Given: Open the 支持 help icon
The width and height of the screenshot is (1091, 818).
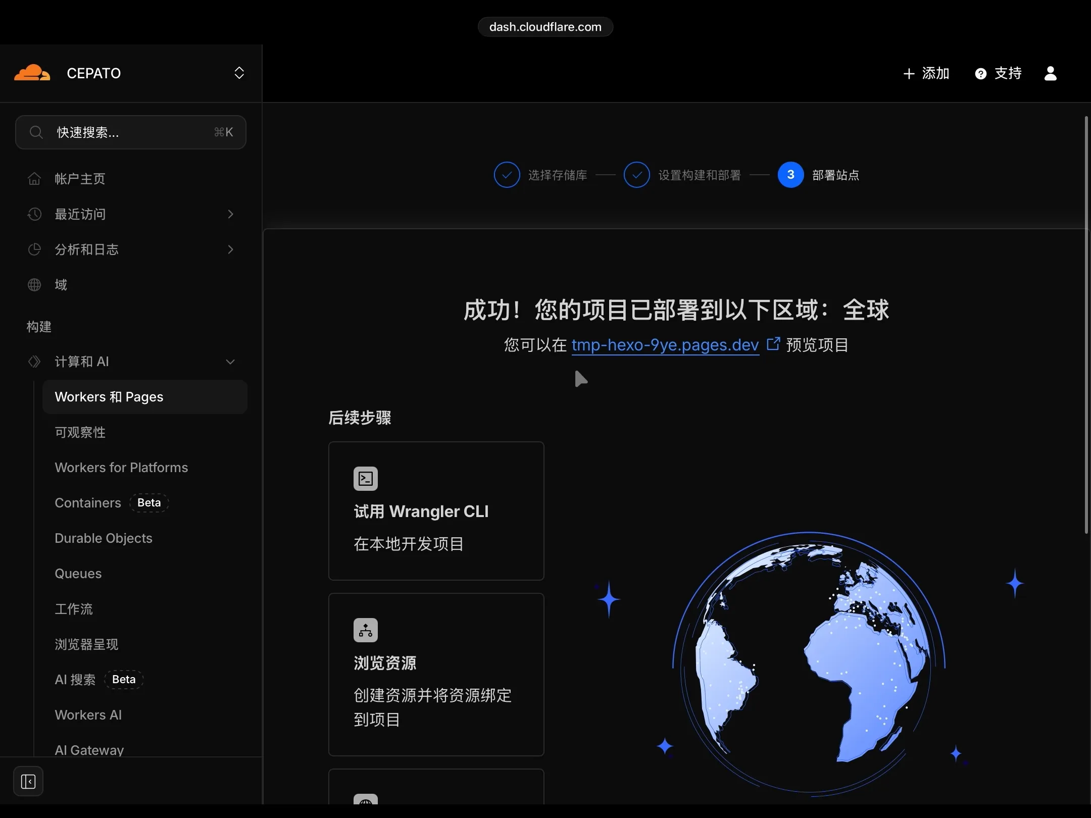Looking at the screenshot, I should tap(980, 73).
